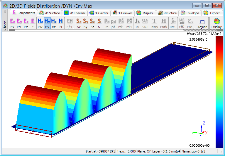The image size is (225, 156).
Task: Click the Envelope tab button
Action: pos(190,13)
